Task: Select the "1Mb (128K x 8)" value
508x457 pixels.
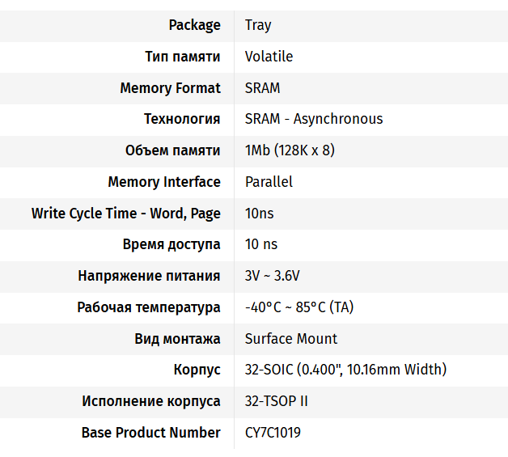Action: [x=290, y=150]
